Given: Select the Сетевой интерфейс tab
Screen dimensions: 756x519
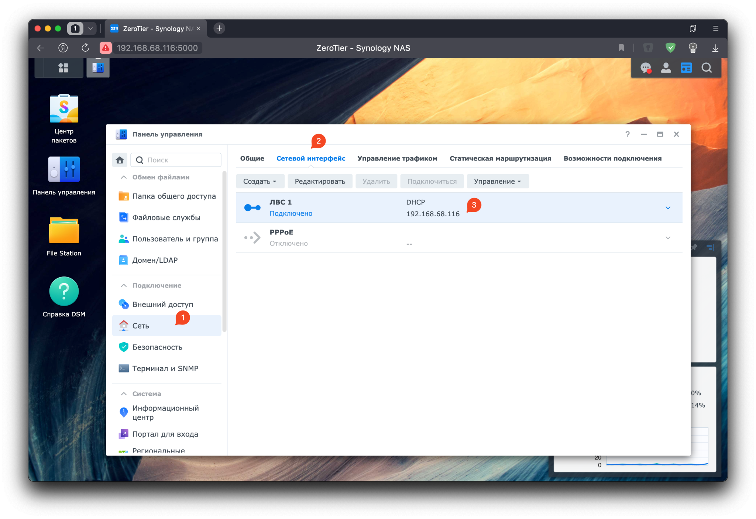Looking at the screenshot, I should 311,158.
